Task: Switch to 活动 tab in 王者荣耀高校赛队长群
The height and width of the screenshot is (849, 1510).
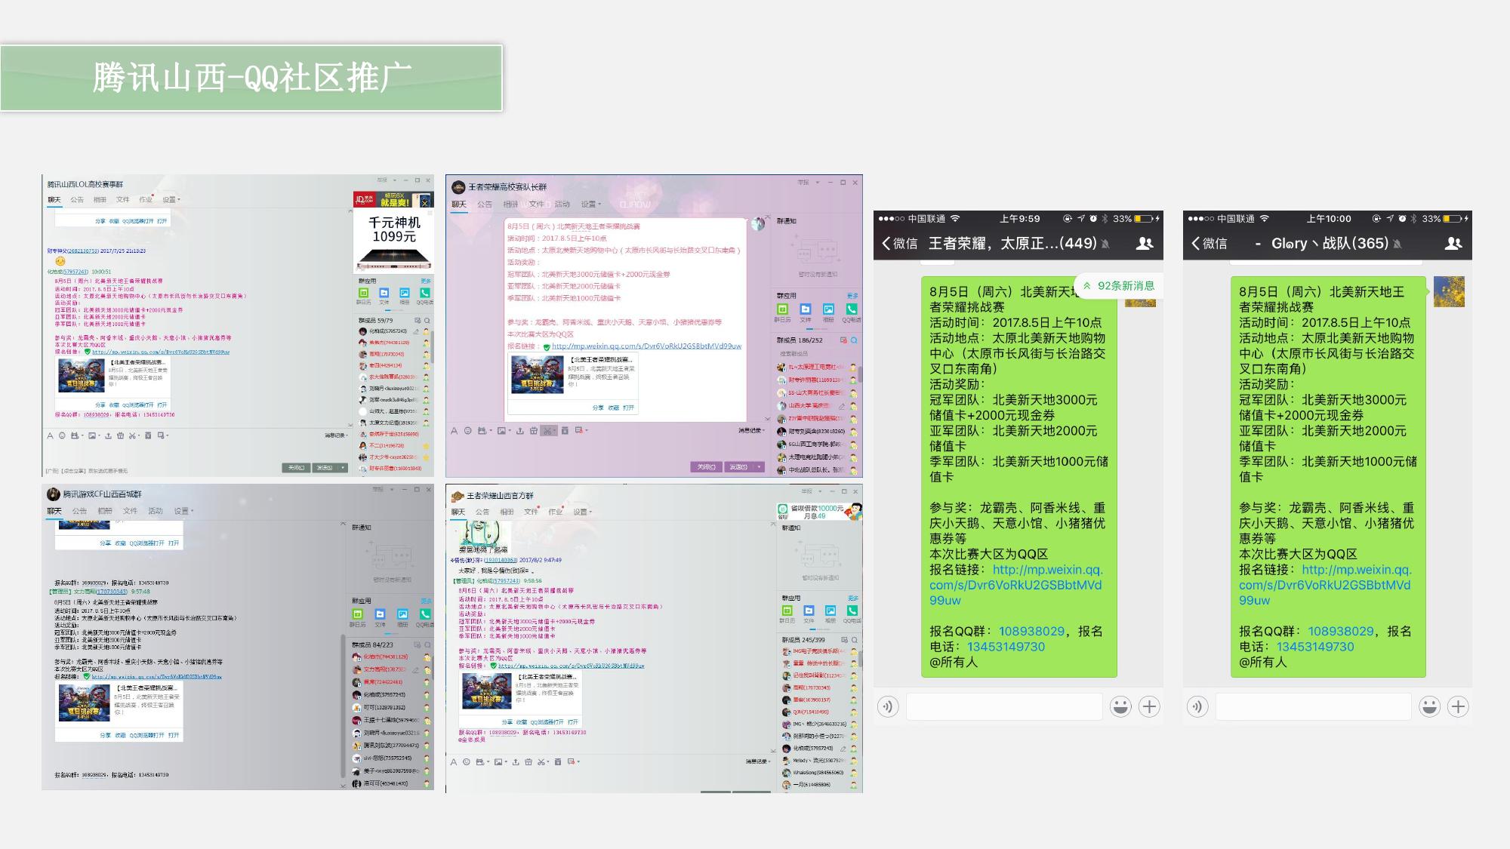Action: pyautogui.click(x=562, y=204)
